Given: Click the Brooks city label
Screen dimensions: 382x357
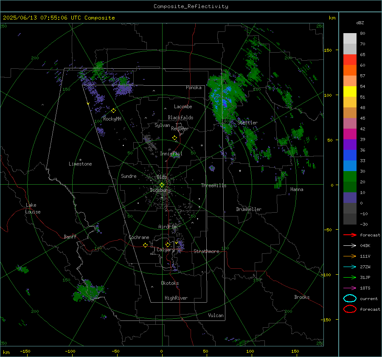Looking at the screenshot, I should tap(302, 297).
